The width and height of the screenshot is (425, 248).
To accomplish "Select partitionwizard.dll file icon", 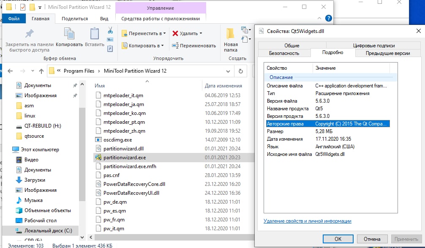I will [98, 149].
